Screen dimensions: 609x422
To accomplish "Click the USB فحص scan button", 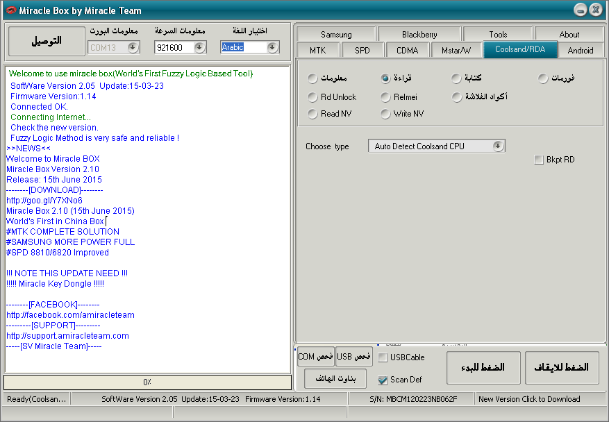I will (x=354, y=356).
